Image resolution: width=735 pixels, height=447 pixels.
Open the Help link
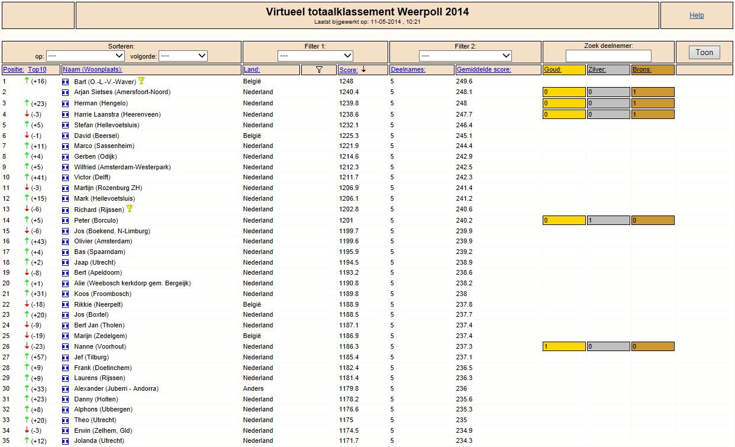697,15
